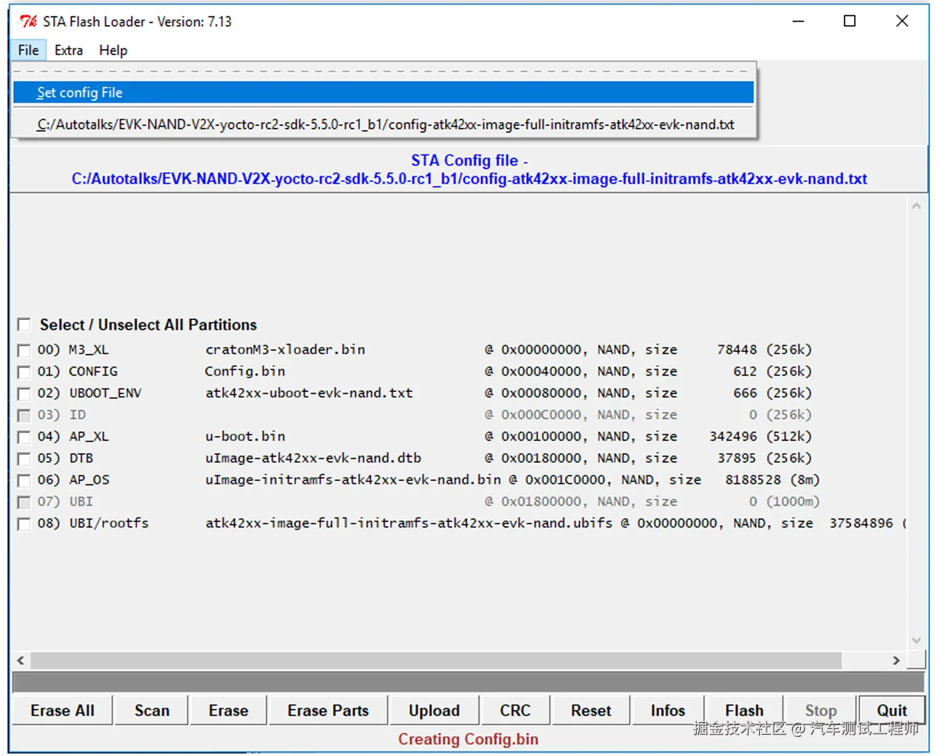Click the Erase Parts button
Viewport: 938px width, 756px height.
pos(328,710)
